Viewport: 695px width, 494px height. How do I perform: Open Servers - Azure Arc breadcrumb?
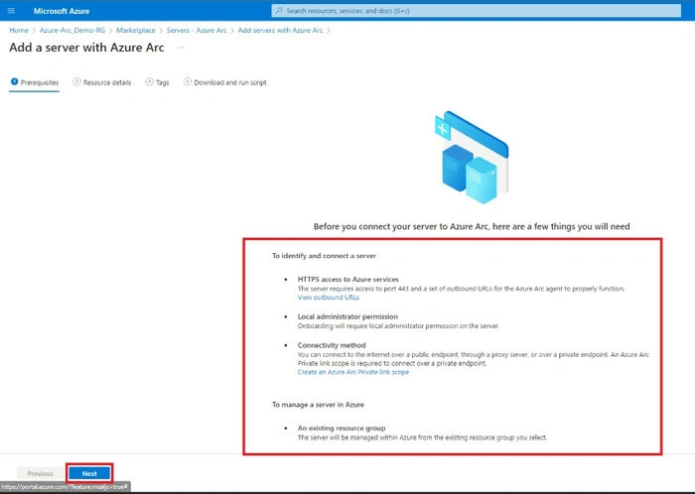197,30
